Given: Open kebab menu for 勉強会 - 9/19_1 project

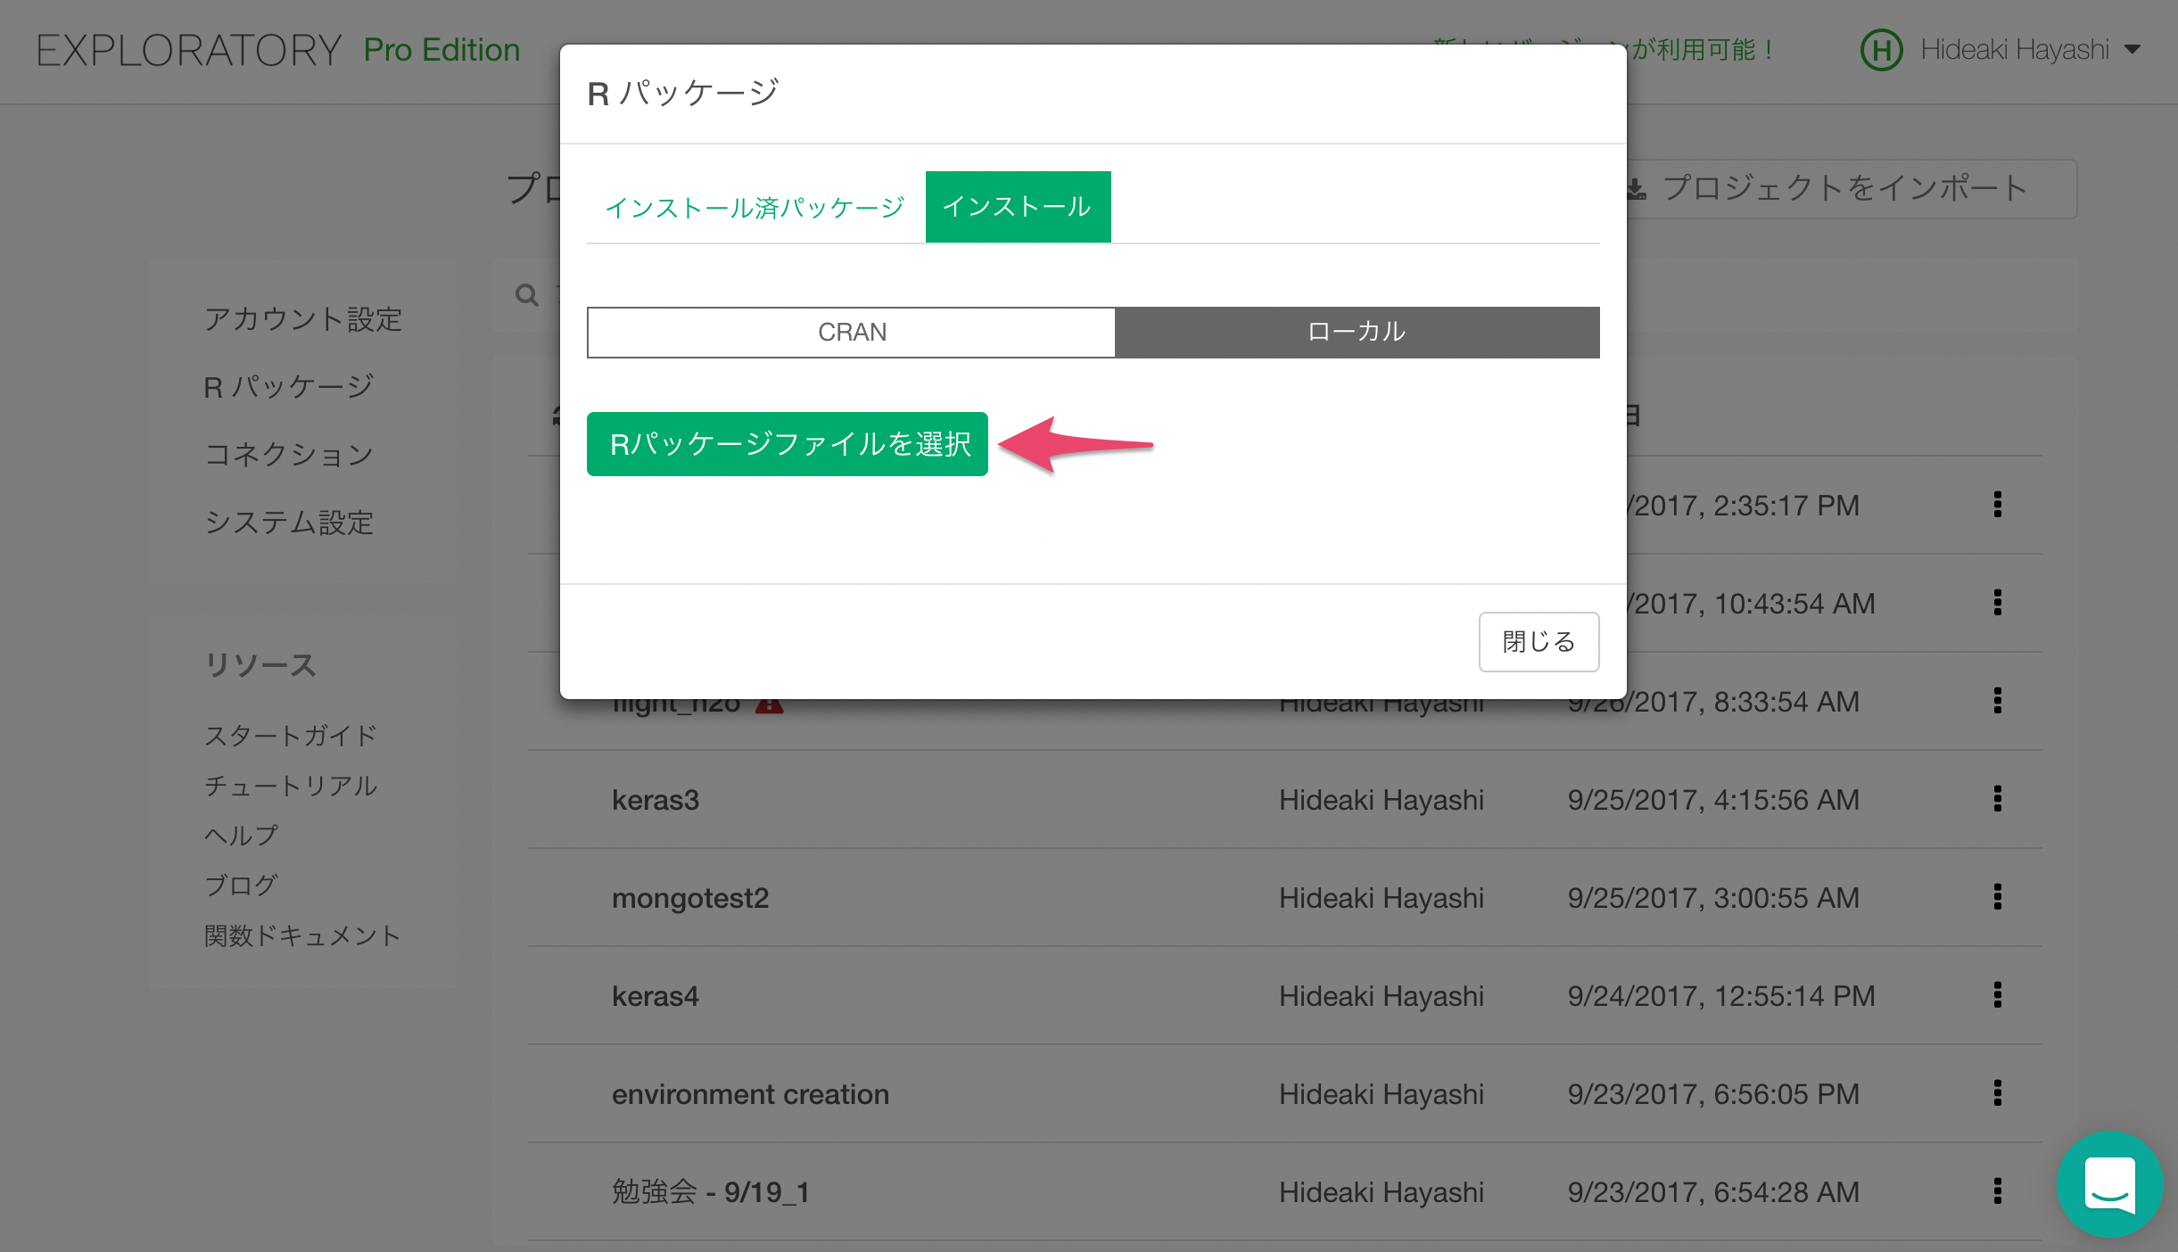Looking at the screenshot, I should tap(1997, 1191).
